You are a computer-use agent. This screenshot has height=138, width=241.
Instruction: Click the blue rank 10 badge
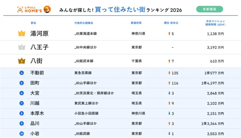tap(22, 134)
